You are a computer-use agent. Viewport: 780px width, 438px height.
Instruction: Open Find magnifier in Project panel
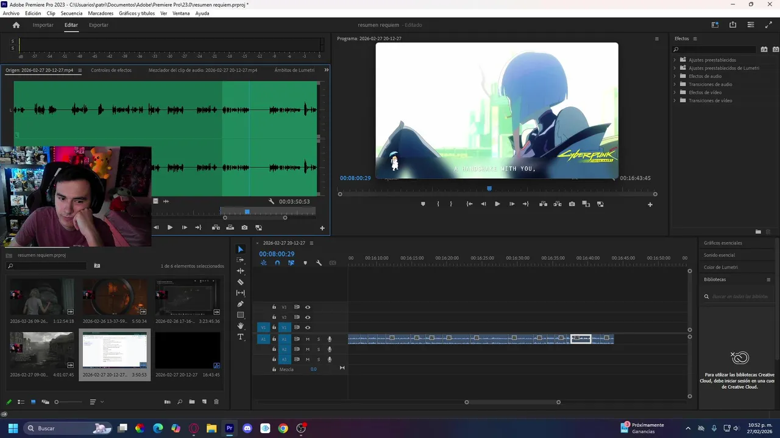click(x=180, y=402)
